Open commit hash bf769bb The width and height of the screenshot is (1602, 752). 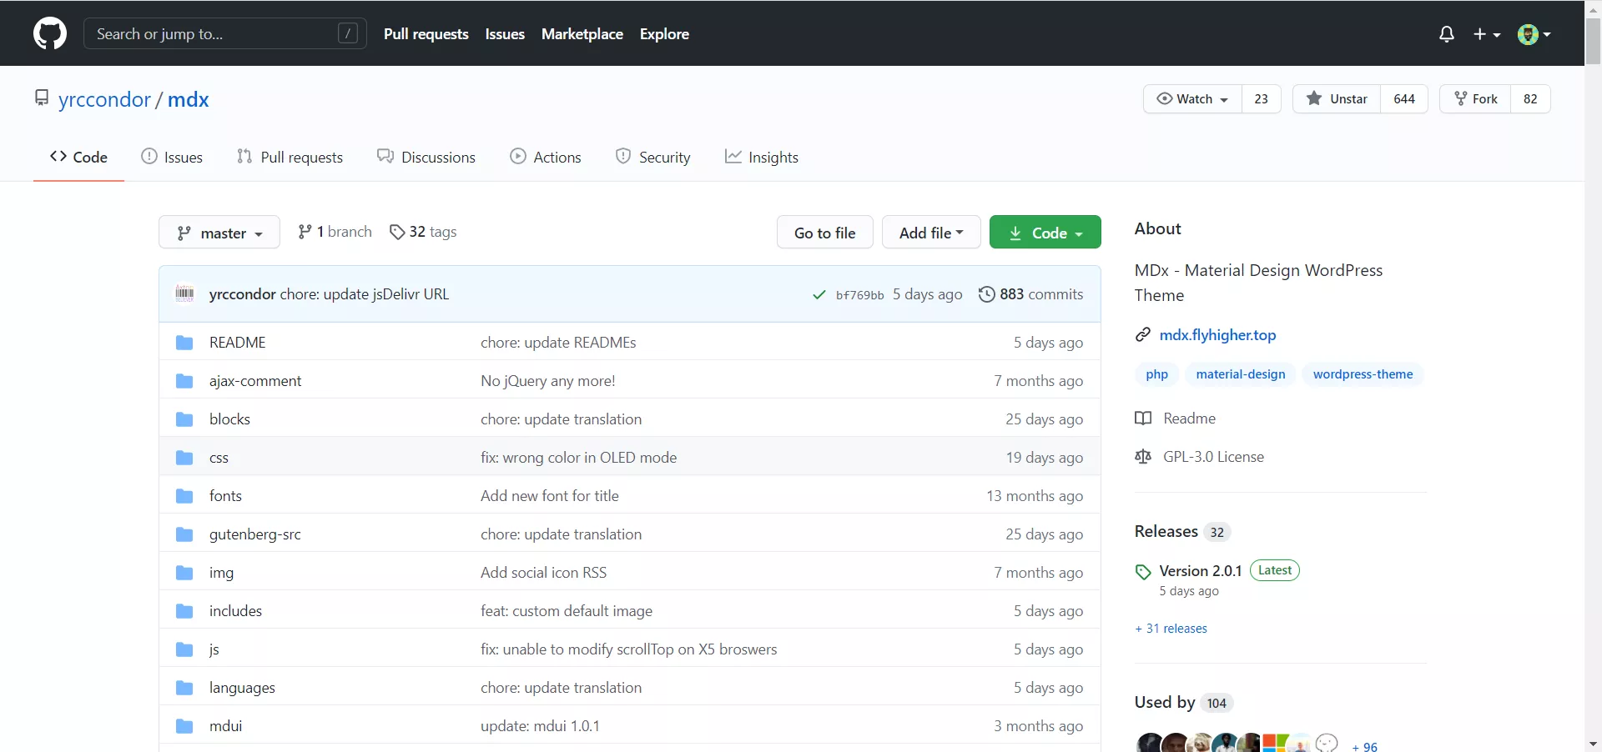point(859,295)
